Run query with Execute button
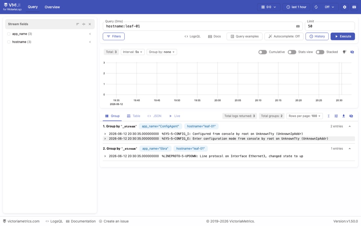Screen dimensions: 361x226 coord(343,36)
